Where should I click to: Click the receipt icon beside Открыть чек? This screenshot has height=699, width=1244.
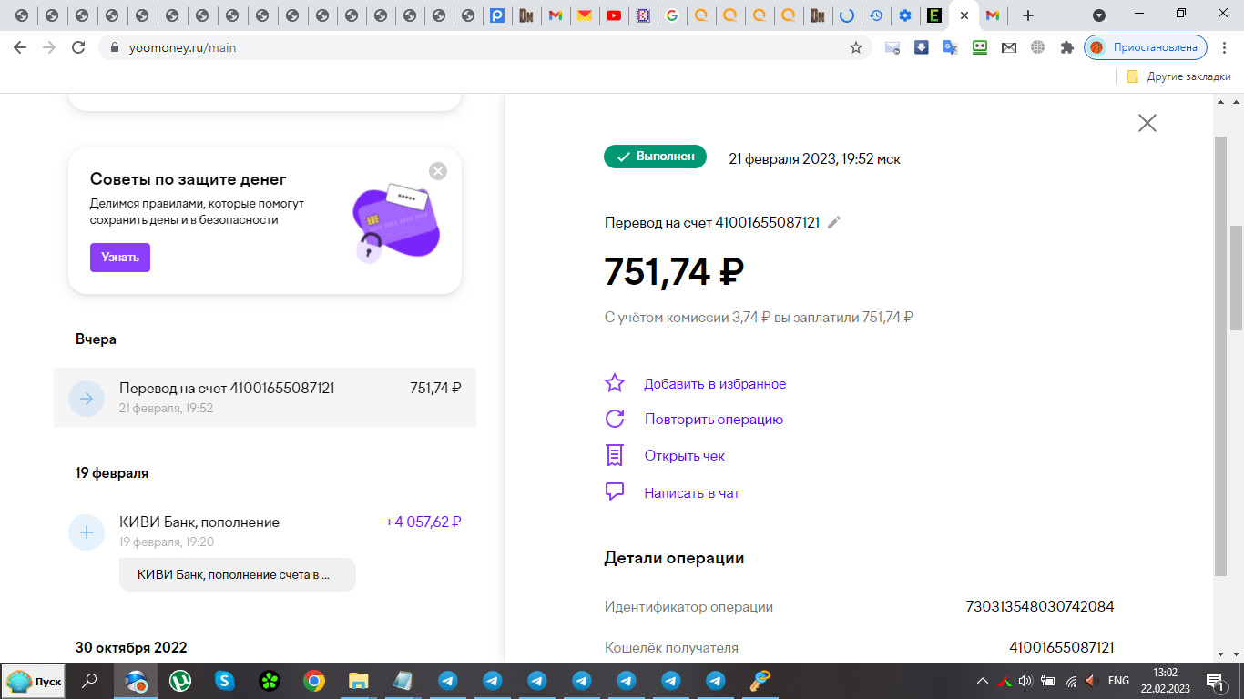[615, 455]
